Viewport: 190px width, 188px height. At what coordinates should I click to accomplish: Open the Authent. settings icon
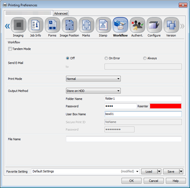137,25
